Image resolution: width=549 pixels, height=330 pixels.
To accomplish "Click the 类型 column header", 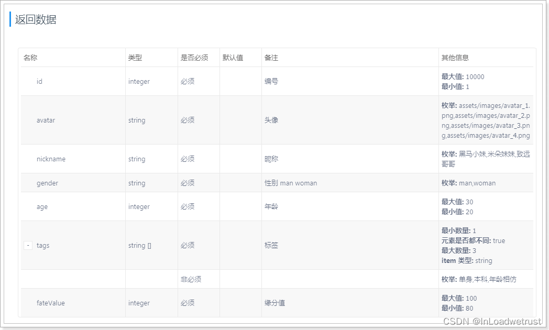I will click(x=135, y=58).
